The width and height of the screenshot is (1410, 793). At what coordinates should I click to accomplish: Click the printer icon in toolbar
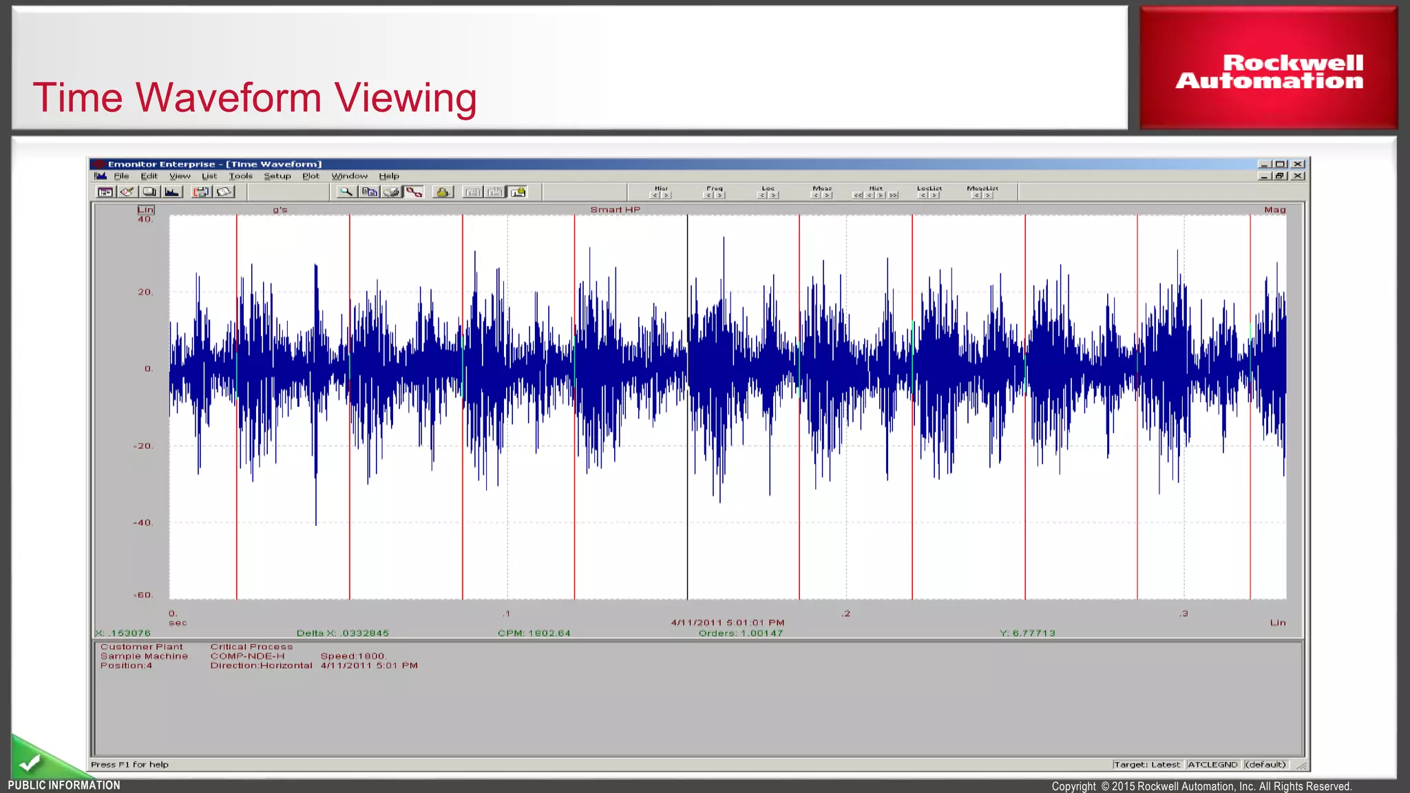tap(392, 192)
